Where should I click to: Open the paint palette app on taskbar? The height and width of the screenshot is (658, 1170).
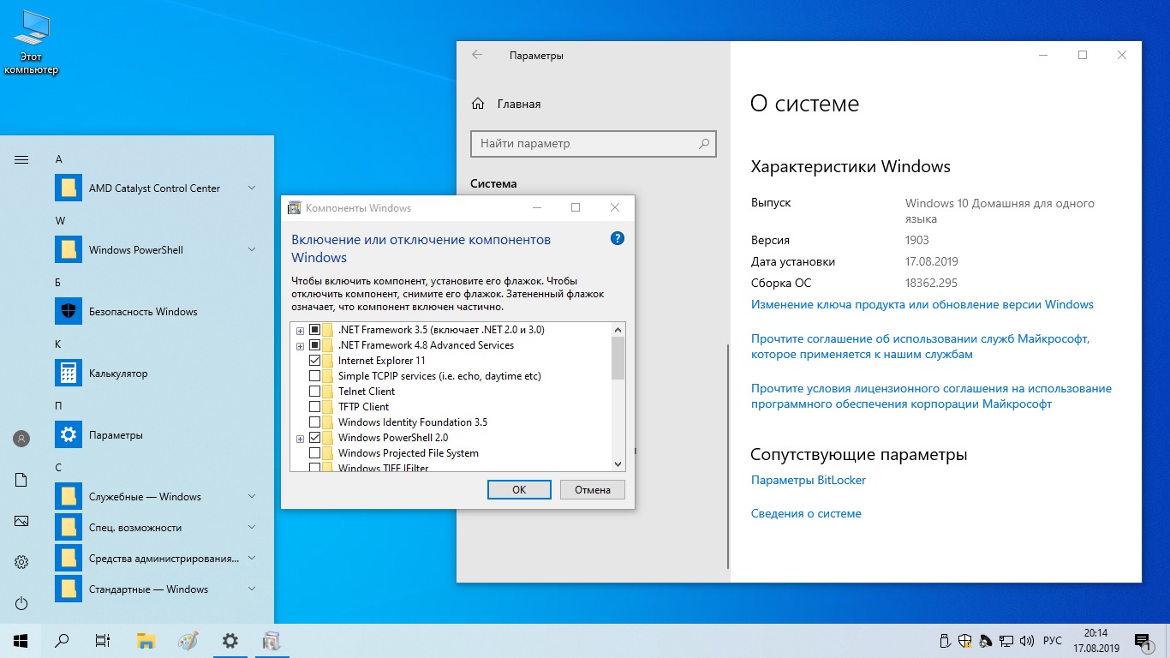pos(188,640)
